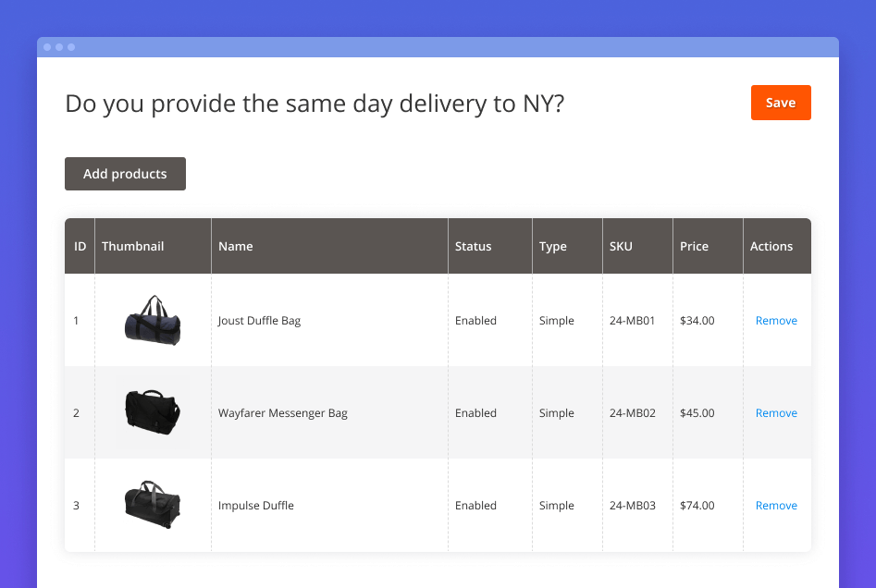Screen dimensions: 876x588
Task: Open the Wayfarer Messenger Bag thumbnail
Action: pos(153,412)
